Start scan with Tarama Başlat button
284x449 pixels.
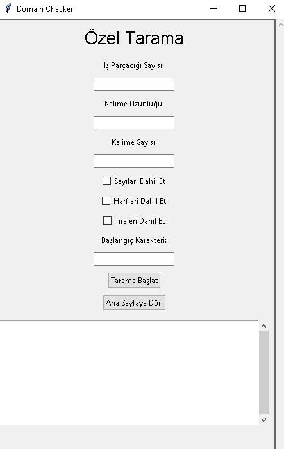134,280
